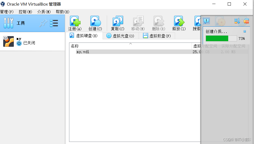
Task: Clear all notifications with the red-X icon
Action: pyautogui.click(x=246, y=21)
